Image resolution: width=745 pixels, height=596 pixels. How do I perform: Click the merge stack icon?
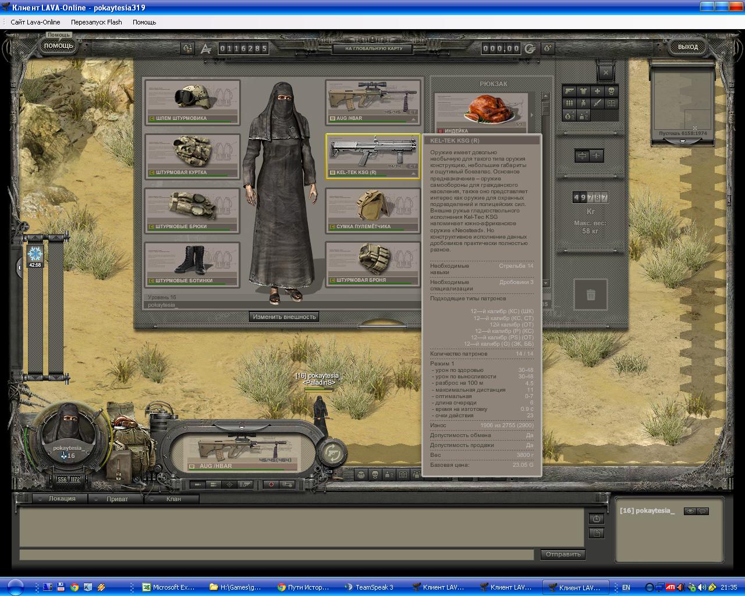(596, 155)
